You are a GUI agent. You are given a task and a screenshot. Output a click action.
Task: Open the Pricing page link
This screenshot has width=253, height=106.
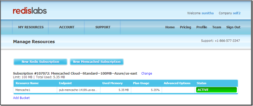185,27
